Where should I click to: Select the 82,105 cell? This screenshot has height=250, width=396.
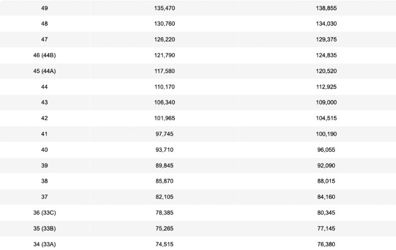click(165, 197)
